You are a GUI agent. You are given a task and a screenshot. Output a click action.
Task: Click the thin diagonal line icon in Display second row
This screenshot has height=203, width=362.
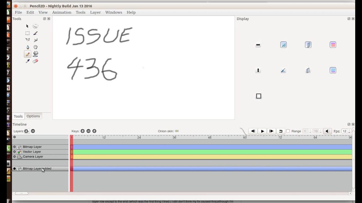tap(283, 70)
